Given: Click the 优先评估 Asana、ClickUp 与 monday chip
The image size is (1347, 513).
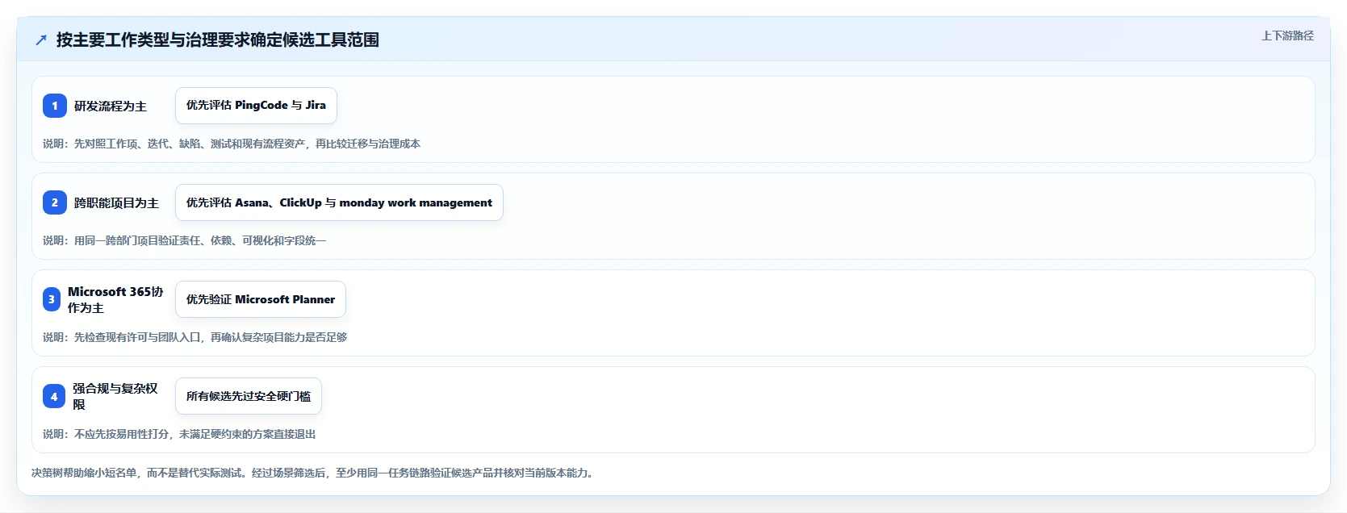Looking at the screenshot, I should click(339, 202).
